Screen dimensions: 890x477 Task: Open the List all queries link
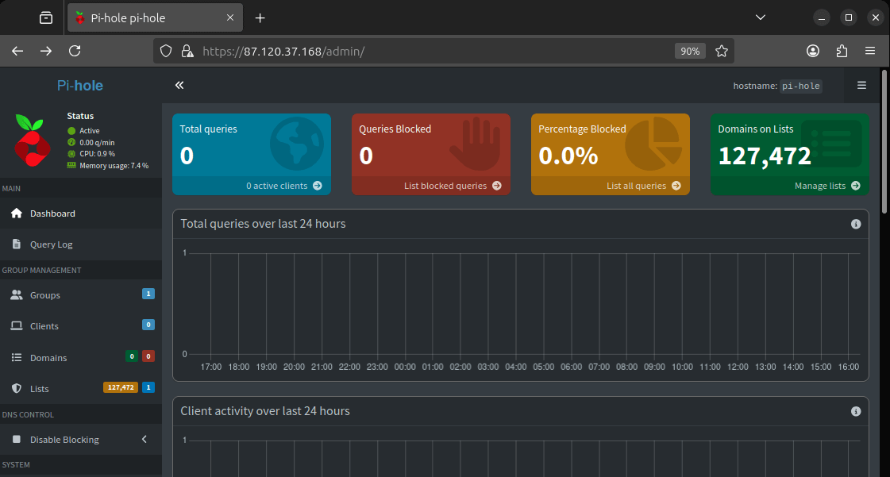pos(611,186)
